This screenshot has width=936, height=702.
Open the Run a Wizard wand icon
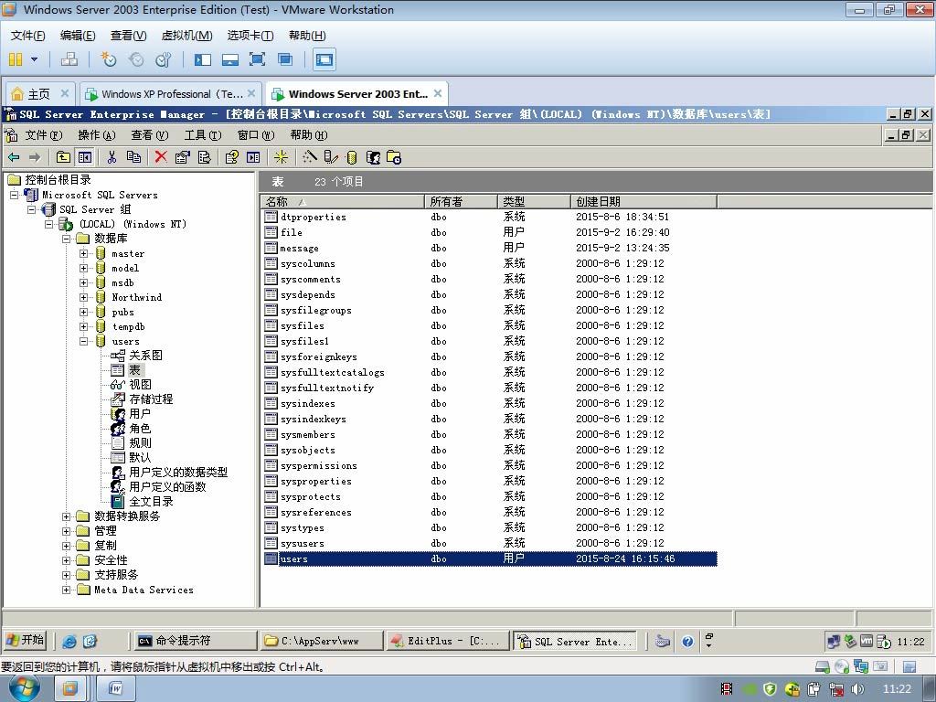[309, 157]
